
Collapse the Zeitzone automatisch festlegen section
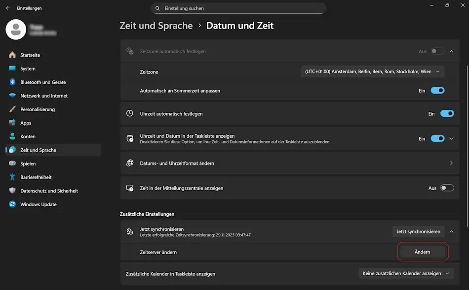tap(450, 51)
